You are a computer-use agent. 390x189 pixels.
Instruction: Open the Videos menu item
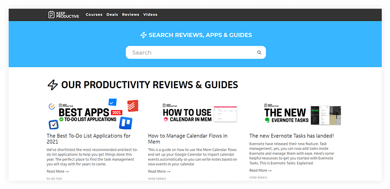click(x=150, y=14)
